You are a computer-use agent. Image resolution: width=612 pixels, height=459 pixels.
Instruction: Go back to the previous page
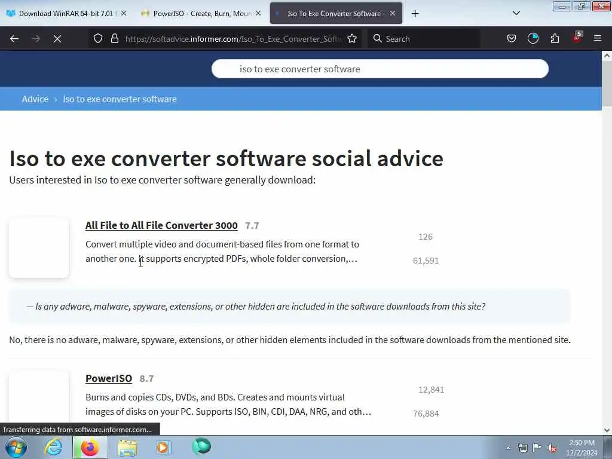tap(14, 39)
